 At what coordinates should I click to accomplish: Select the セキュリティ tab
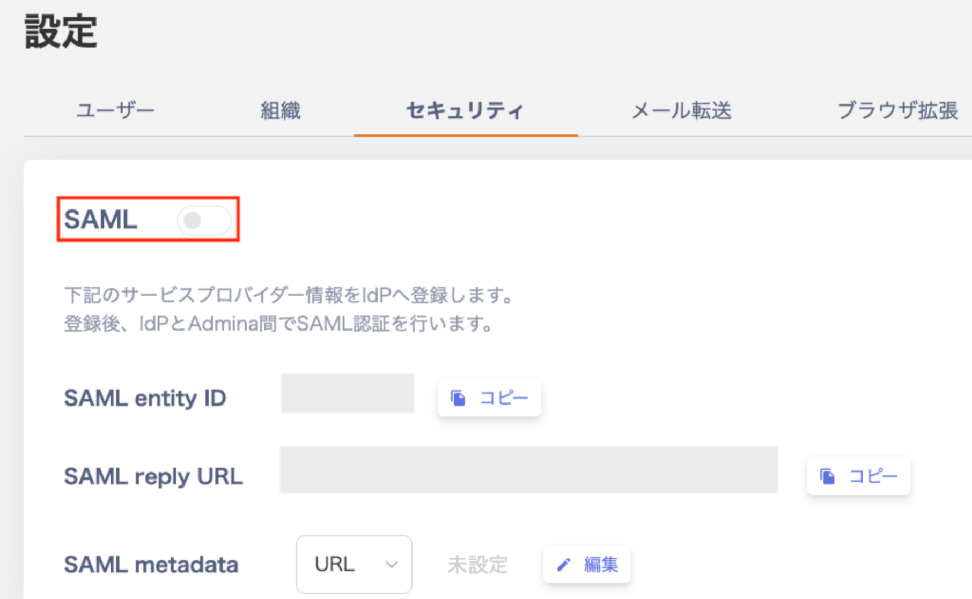point(465,111)
